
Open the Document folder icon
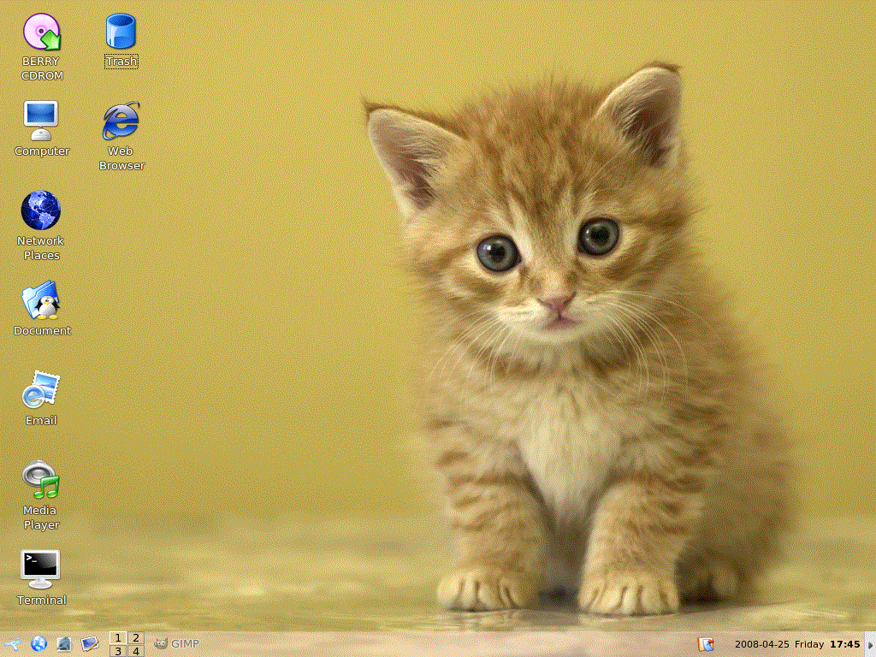click(x=41, y=301)
